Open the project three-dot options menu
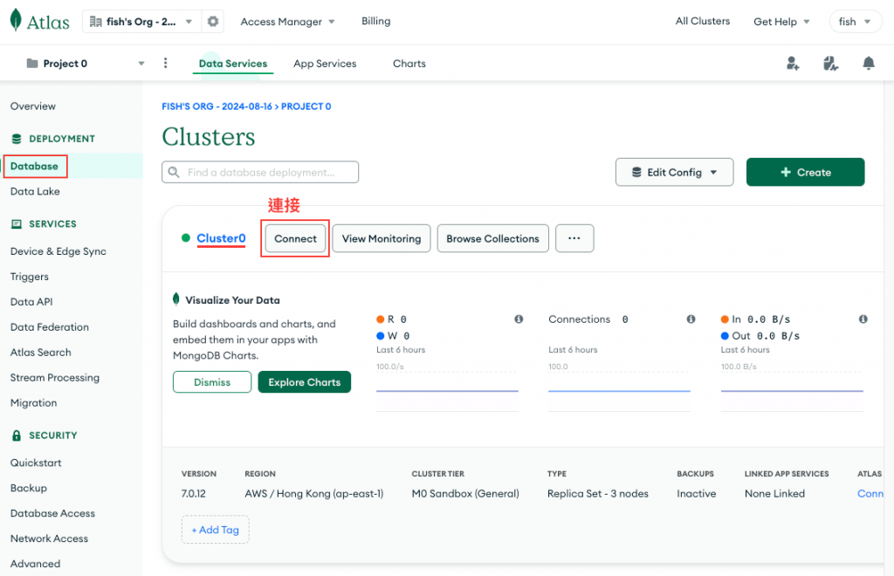Viewport: 894px width, 576px height. click(165, 63)
